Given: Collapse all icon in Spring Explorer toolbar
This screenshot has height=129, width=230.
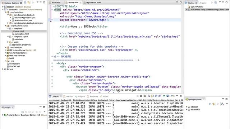Looking at the screenshot, I should (x=210, y=104).
